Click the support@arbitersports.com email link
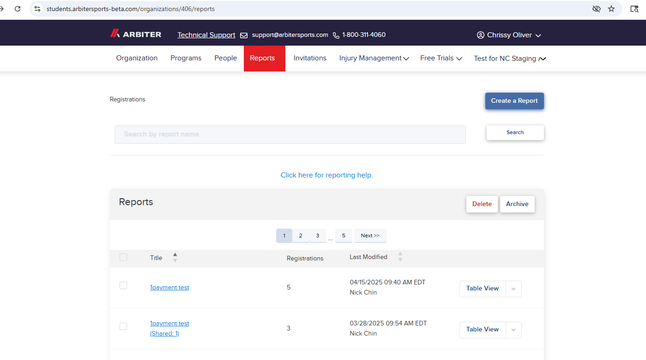This screenshot has width=646, height=360. [290, 35]
